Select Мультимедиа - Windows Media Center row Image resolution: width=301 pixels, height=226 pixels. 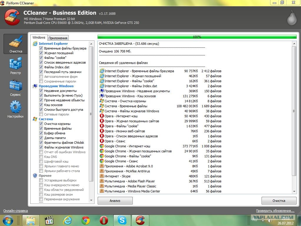(x=160, y=191)
